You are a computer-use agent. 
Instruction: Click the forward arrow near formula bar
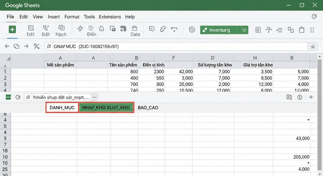point(26,46)
